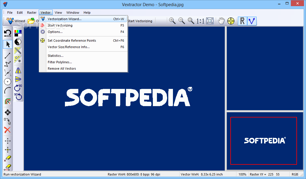Select the line drawing tool
306x179 pixels.
click(x=8, y=56)
